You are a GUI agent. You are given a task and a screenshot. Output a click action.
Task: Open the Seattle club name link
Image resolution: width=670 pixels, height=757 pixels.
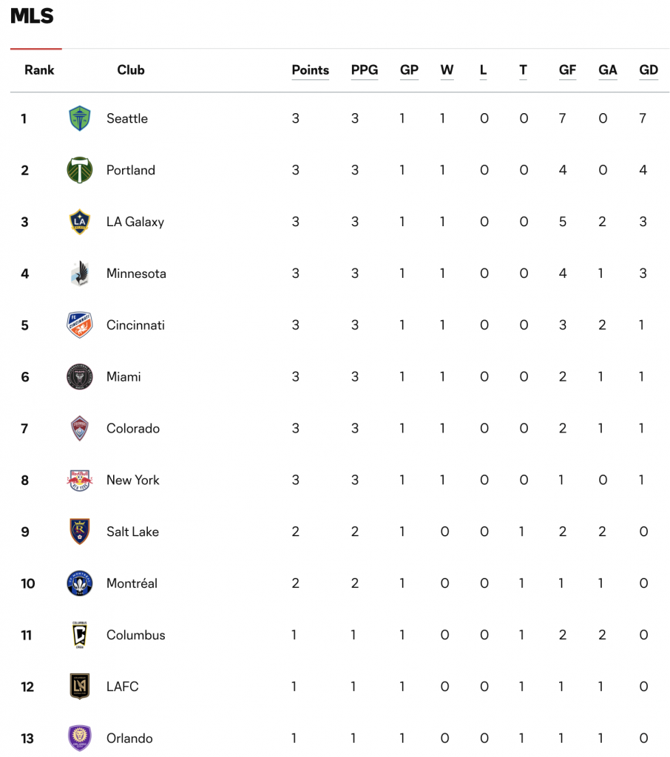(x=127, y=118)
